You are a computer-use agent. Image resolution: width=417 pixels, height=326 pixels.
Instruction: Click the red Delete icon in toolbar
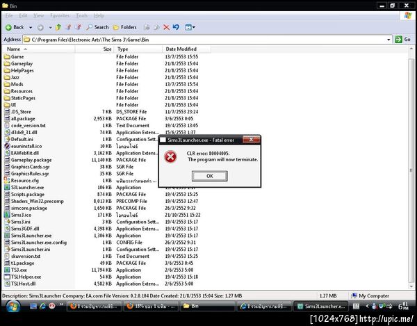click(167, 27)
